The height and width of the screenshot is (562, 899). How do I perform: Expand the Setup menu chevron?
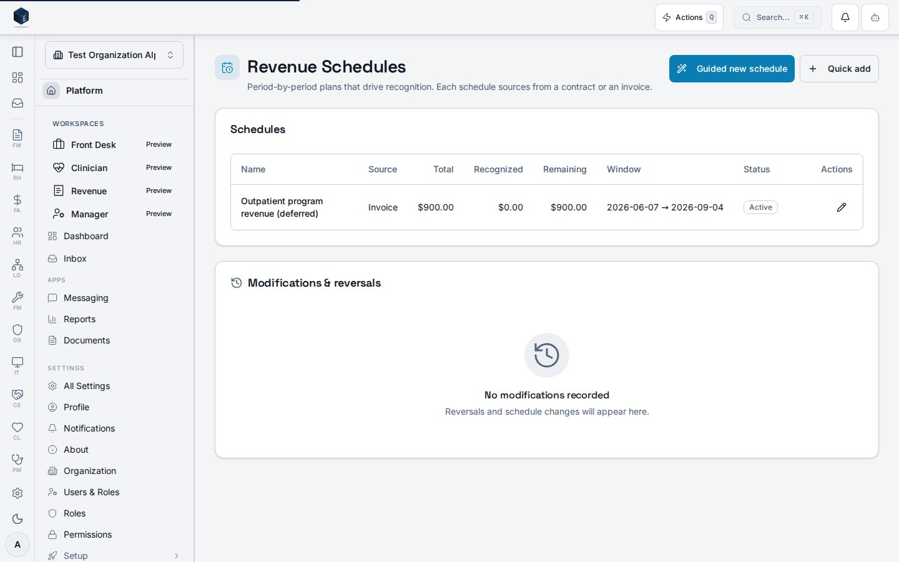tap(177, 556)
